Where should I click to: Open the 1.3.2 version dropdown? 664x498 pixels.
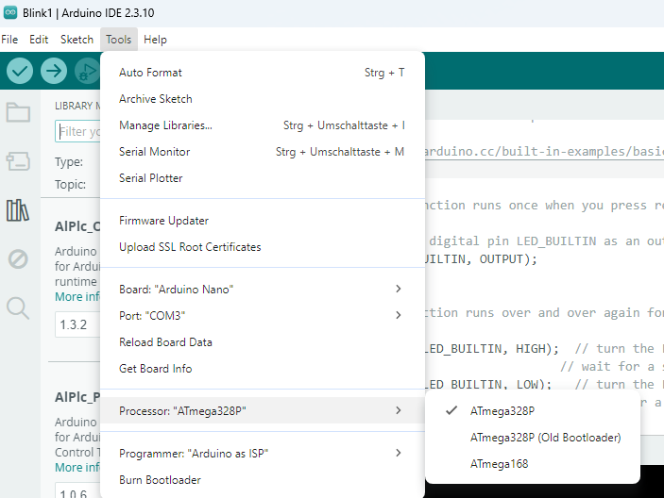click(77, 324)
